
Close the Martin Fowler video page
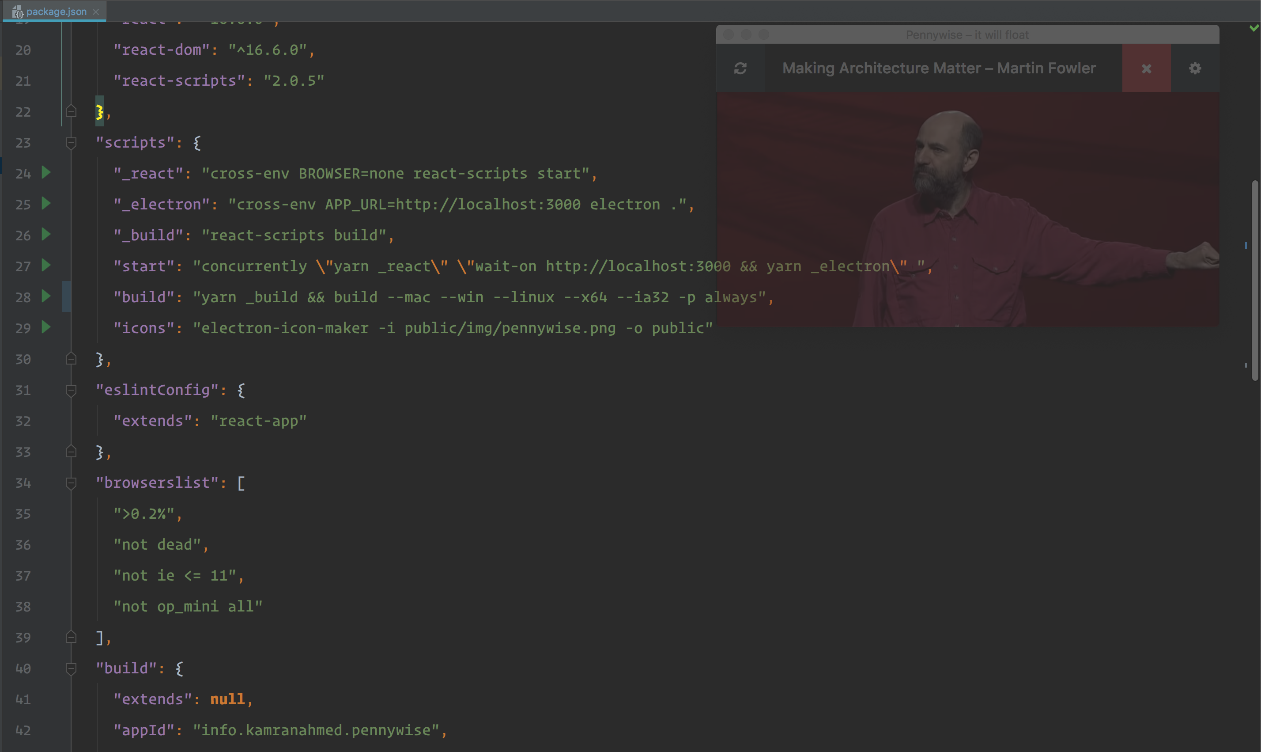1146,68
